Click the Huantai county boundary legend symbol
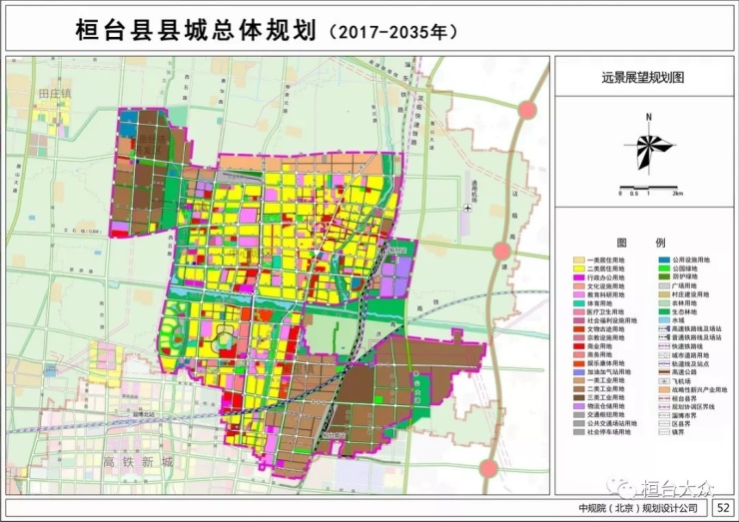 [664, 398]
